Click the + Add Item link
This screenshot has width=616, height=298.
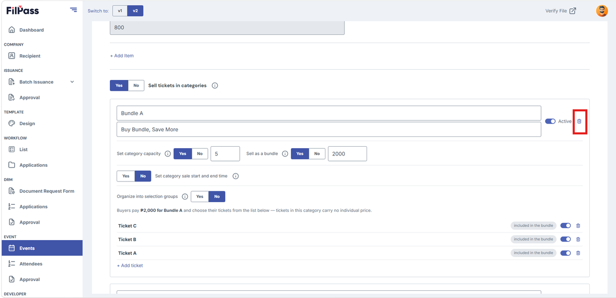122,55
